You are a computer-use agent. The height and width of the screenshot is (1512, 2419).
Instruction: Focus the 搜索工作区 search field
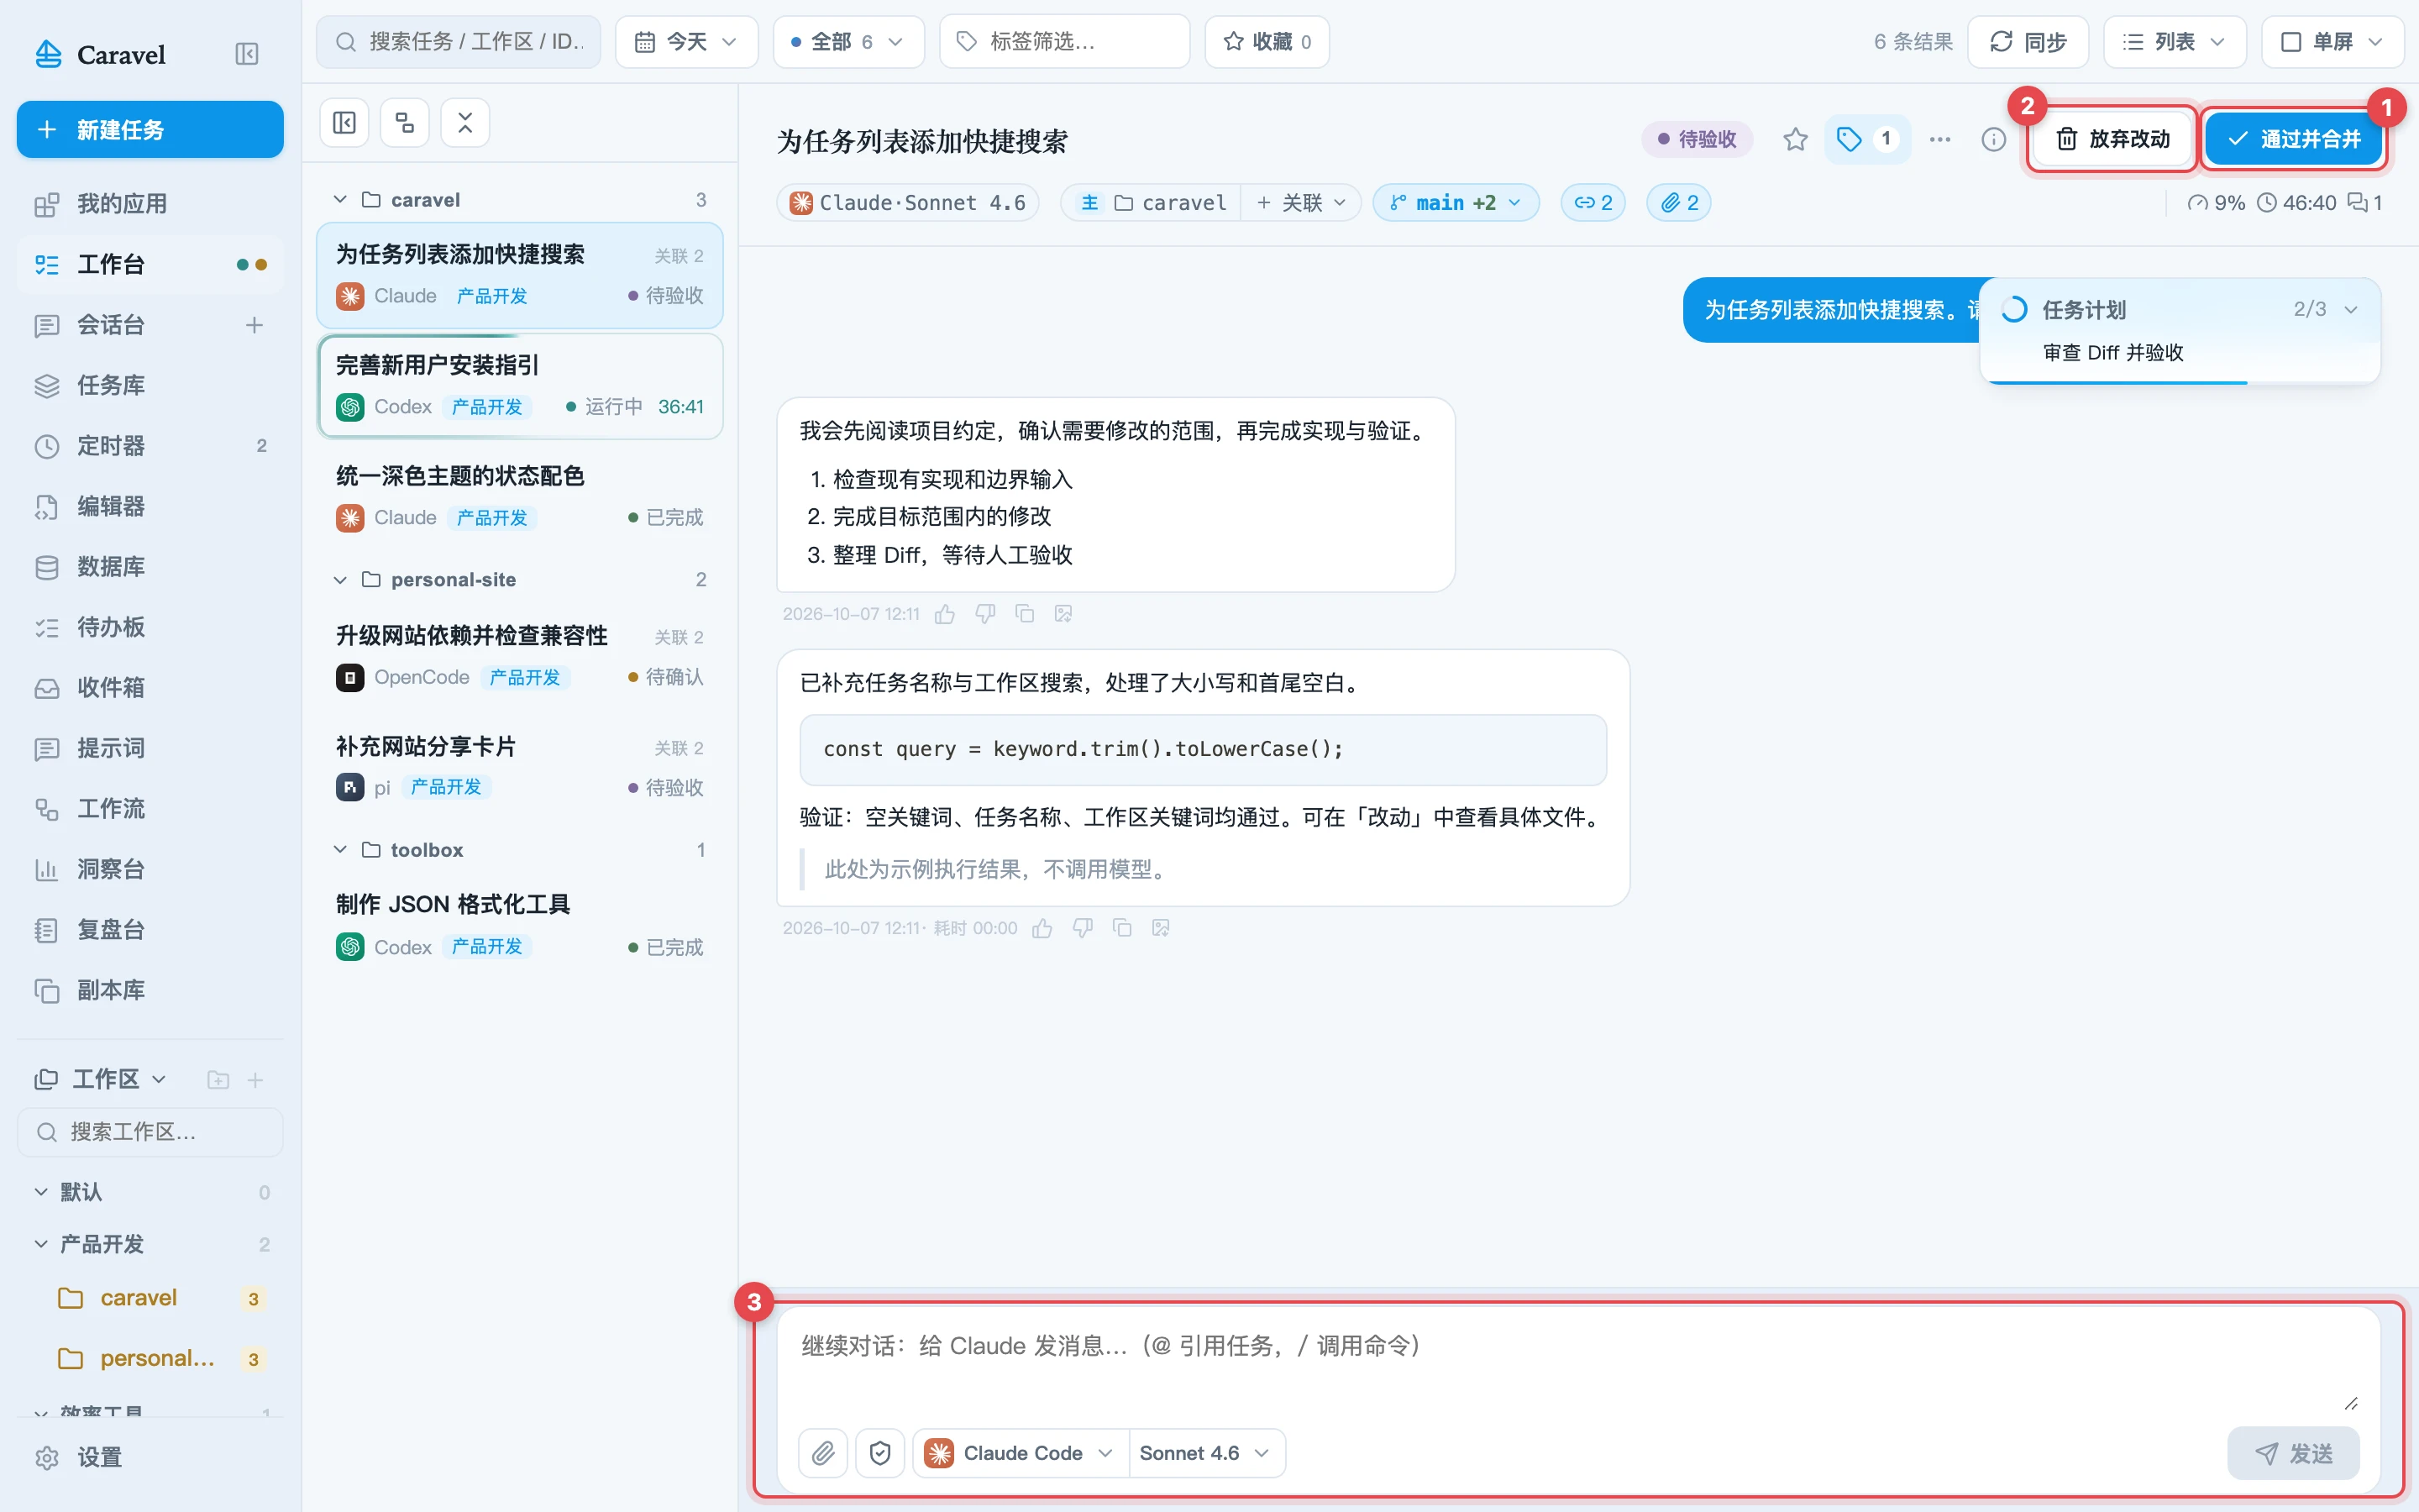coord(150,1132)
